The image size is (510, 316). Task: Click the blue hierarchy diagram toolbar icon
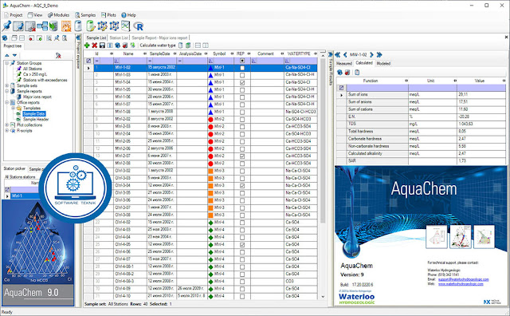(42, 26)
